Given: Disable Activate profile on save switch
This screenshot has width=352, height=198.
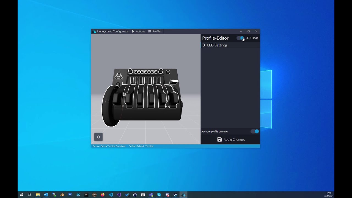Looking at the screenshot, I should 255,131.
